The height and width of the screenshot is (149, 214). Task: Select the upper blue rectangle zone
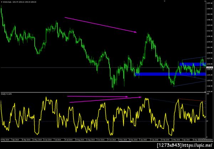[x=193, y=64]
